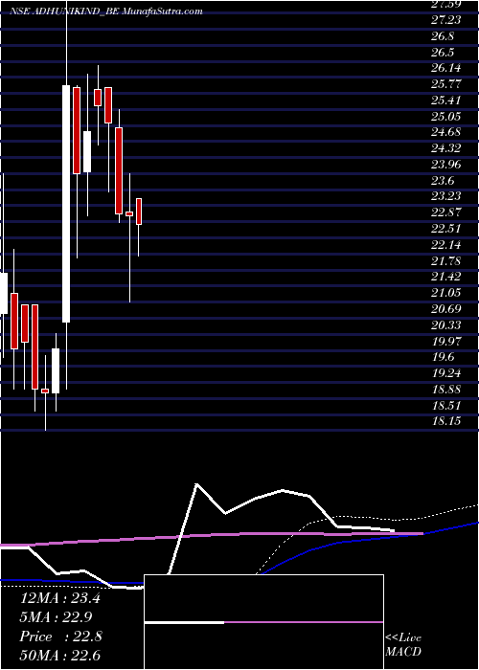Click the 24.32 price axis label
The height and width of the screenshot is (670, 479).
pos(445,148)
